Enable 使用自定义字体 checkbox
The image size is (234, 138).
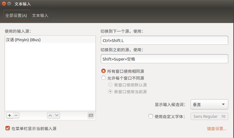pos(151,116)
